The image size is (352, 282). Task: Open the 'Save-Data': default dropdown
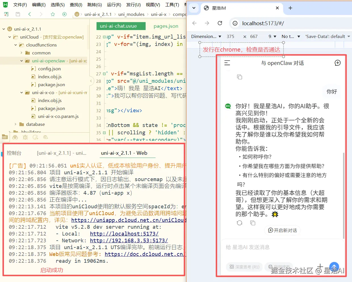[328, 36]
